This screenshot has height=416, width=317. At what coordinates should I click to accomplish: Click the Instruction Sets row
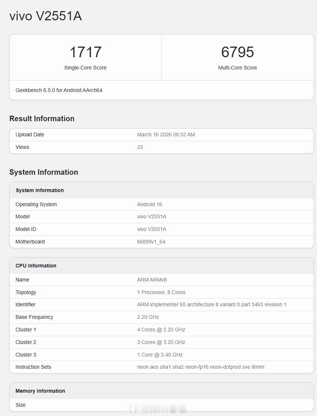pyautogui.click(x=200, y=367)
